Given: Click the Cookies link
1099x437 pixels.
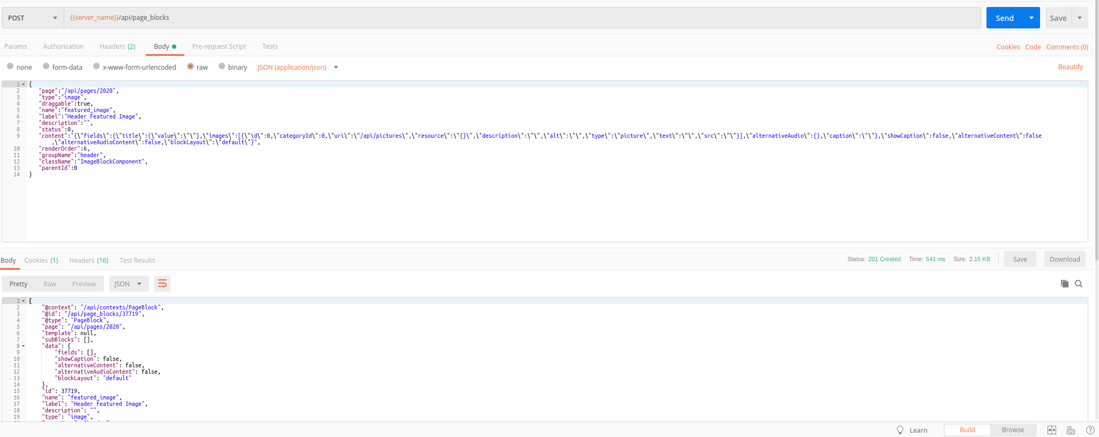Looking at the screenshot, I should pyautogui.click(x=1008, y=47).
